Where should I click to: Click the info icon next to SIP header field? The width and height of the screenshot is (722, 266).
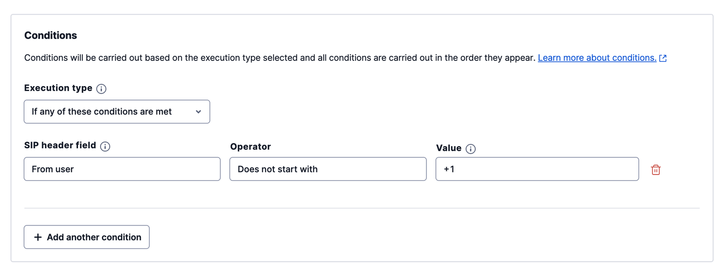coord(106,146)
